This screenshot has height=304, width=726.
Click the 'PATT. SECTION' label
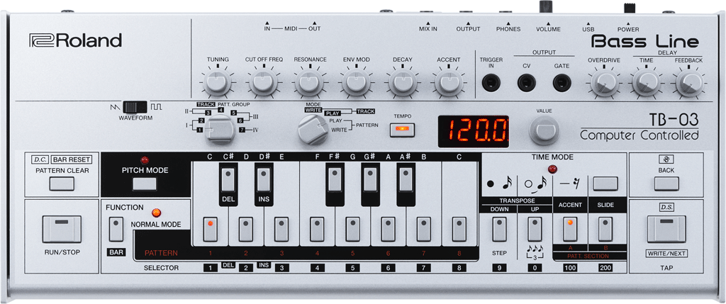pos(588,256)
